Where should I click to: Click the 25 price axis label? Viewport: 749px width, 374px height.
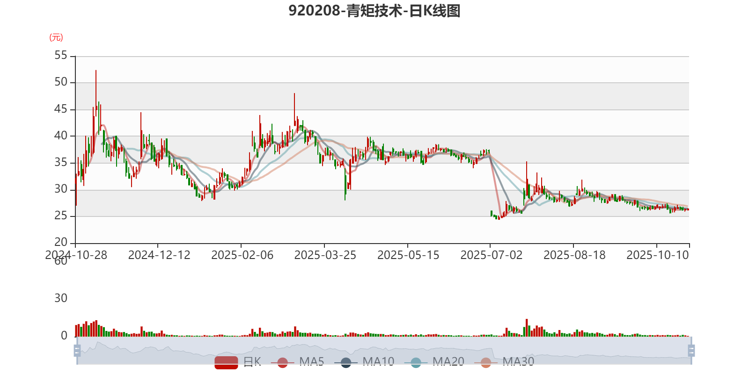(x=61, y=216)
